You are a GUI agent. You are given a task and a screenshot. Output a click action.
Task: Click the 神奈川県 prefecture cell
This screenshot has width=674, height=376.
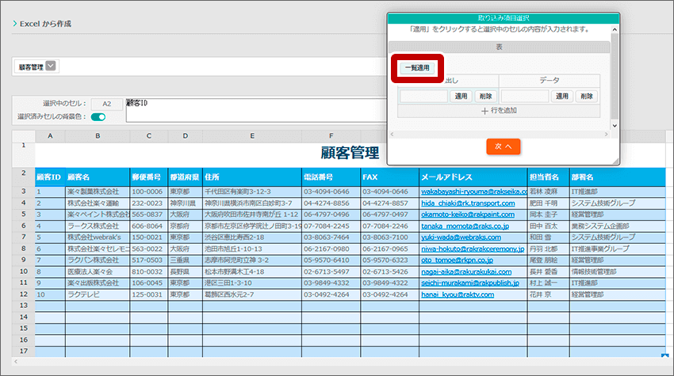[186, 203]
